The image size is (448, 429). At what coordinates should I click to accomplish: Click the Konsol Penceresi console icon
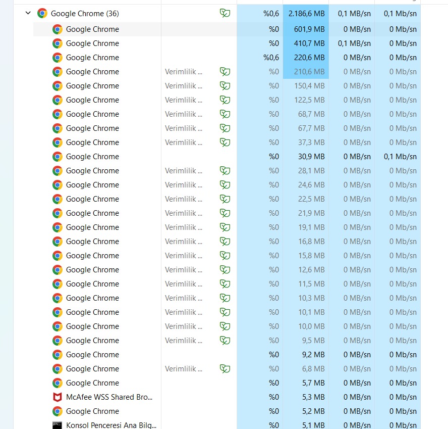click(57, 425)
